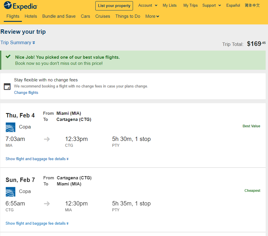Click the arrow between 7:03am and 12:33pm
The height and width of the screenshot is (236, 268).
[x=47, y=139]
